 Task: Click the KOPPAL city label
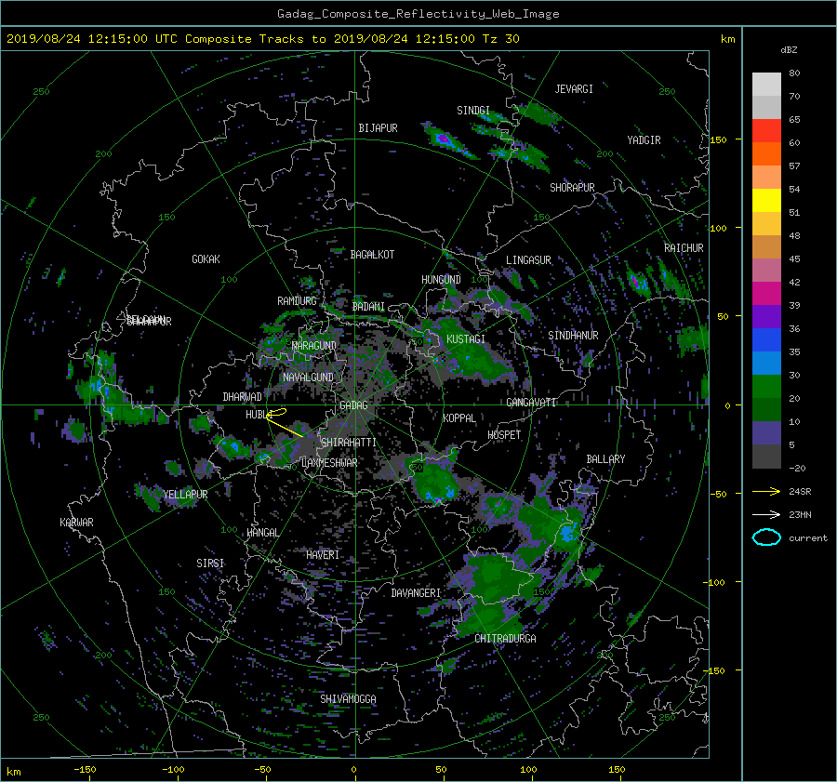459,418
